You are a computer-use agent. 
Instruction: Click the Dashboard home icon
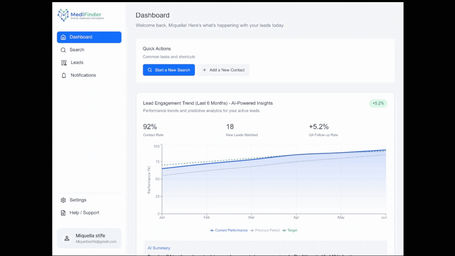(x=63, y=37)
